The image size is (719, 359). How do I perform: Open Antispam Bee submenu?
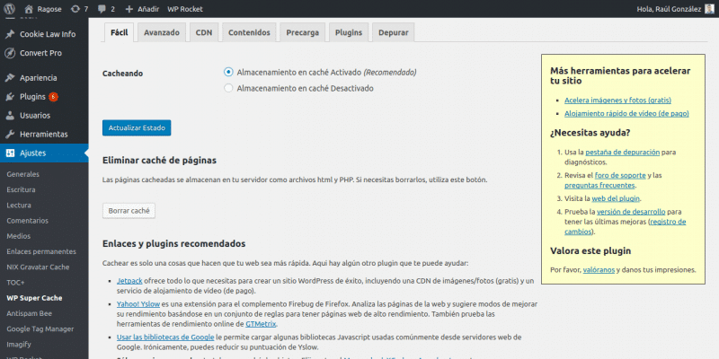coord(30,313)
